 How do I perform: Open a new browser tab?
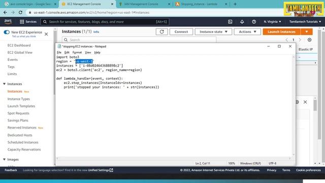[235, 4]
